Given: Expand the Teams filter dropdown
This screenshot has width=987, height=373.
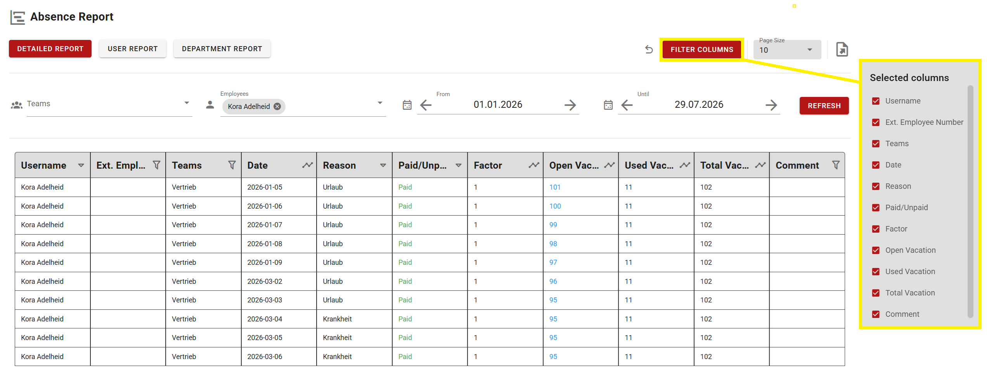Looking at the screenshot, I should point(187,103).
